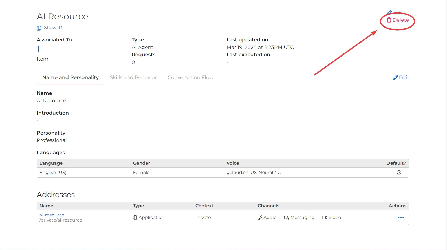
Task: Click the Associated To count 1
Action: [38, 49]
